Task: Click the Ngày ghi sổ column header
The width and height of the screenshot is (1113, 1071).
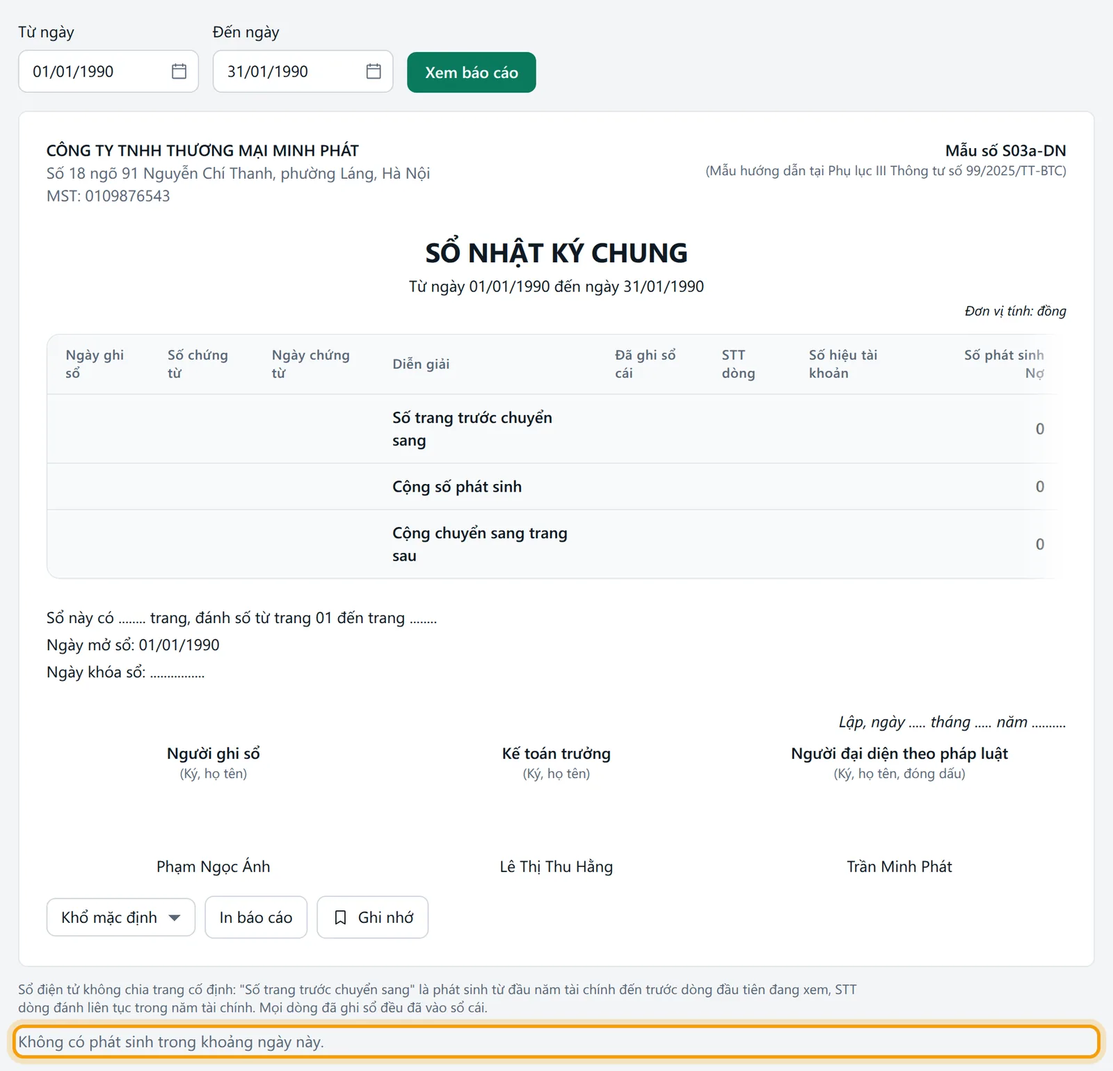Action: 95,364
